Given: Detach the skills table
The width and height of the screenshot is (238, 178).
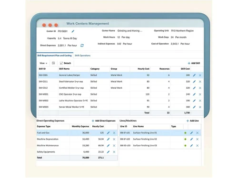Looking at the screenshot, I should point(65,63).
